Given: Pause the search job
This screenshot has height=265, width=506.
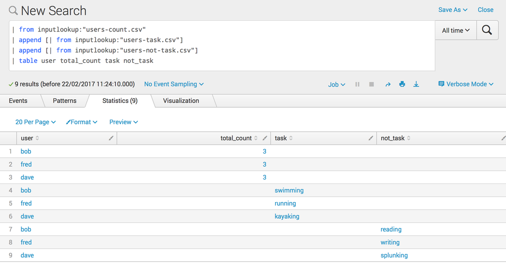Looking at the screenshot, I should 357,84.
